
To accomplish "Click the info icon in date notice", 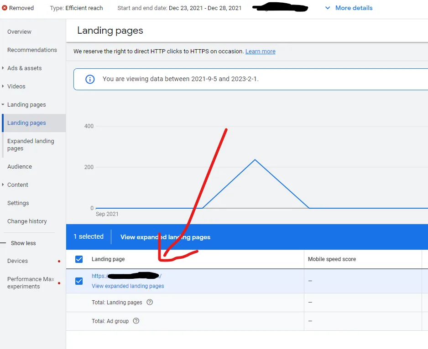I will coord(90,79).
